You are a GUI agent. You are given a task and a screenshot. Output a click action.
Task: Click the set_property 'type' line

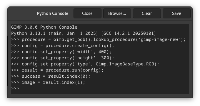click(x=85, y=64)
